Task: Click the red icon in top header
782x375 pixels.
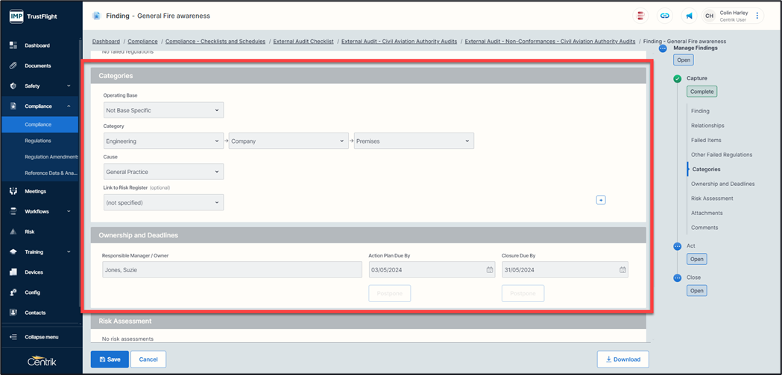Action: (640, 16)
